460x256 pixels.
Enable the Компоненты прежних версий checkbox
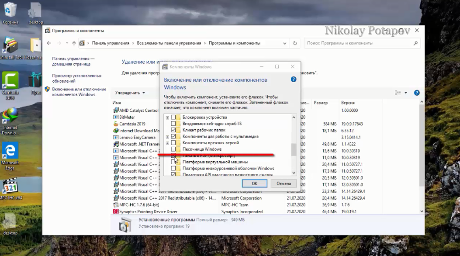[173, 143]
